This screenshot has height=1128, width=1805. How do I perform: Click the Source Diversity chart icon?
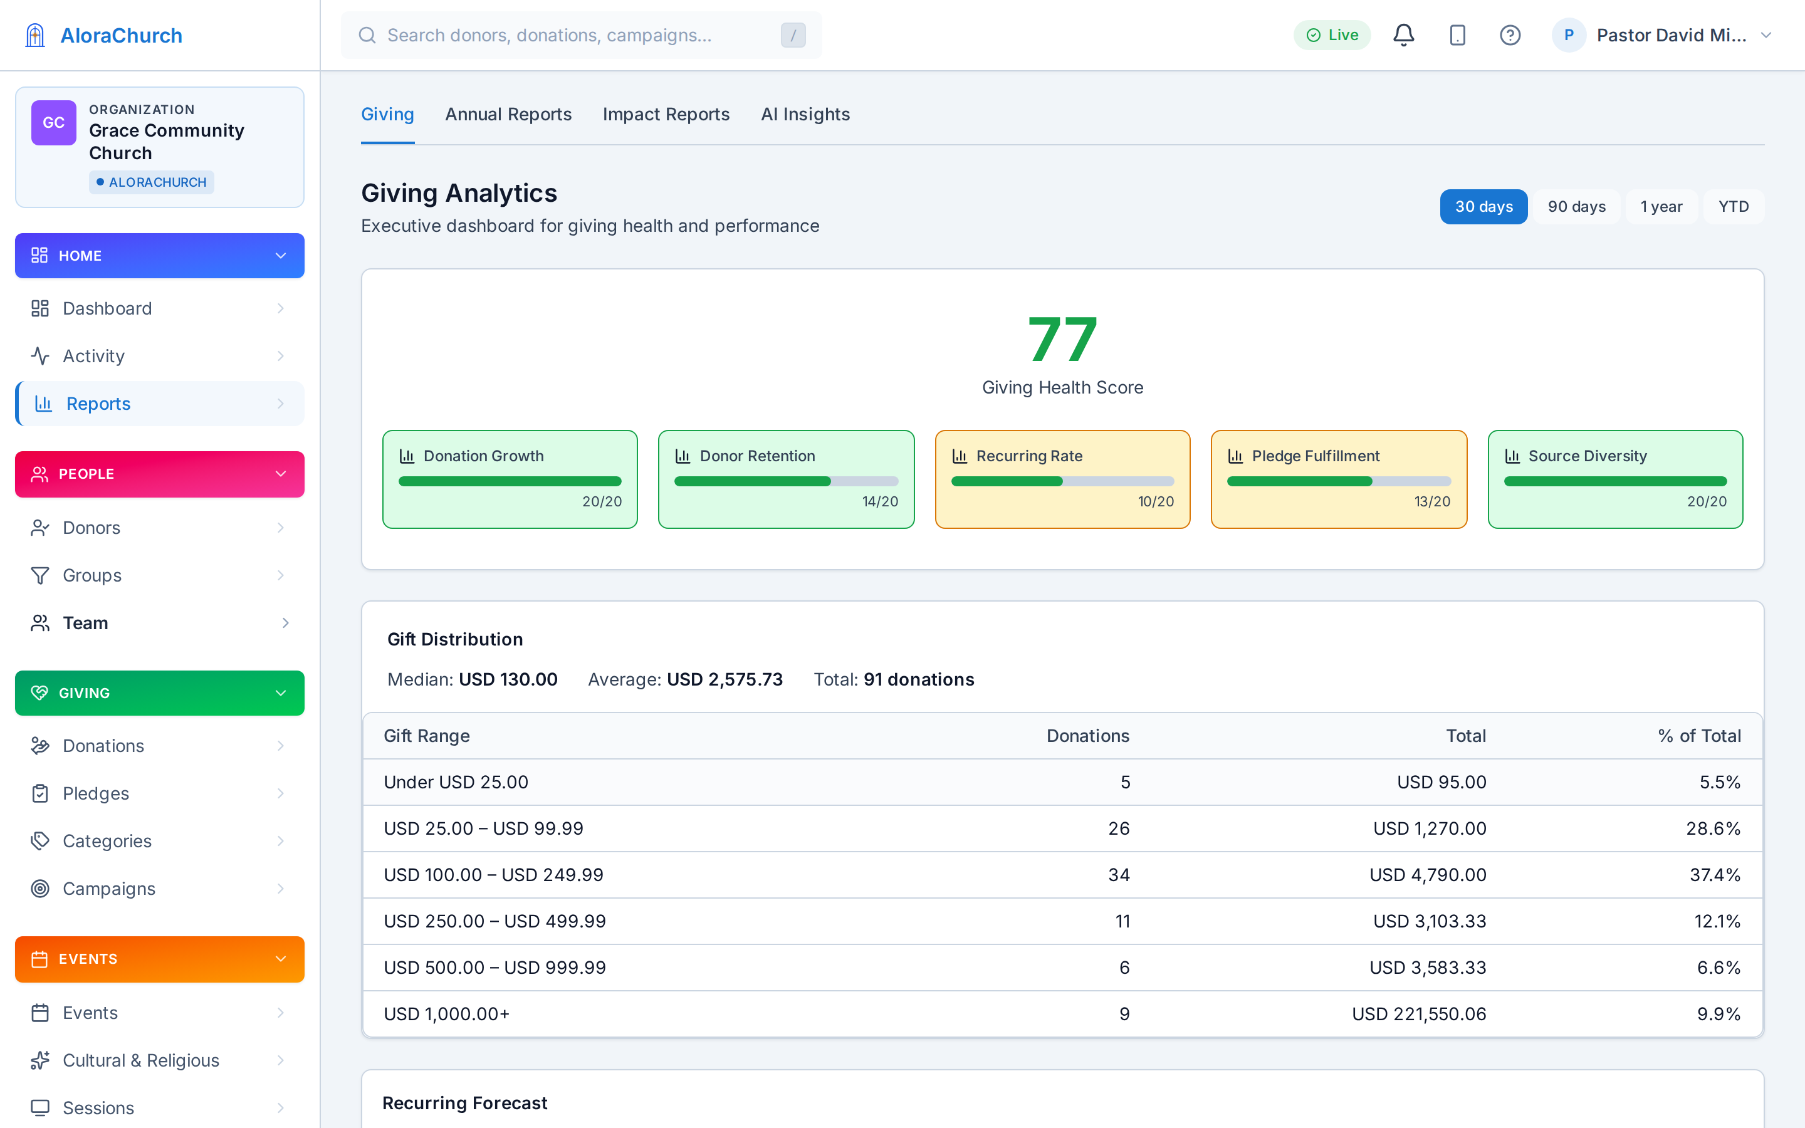click(x=1512, y=456)
